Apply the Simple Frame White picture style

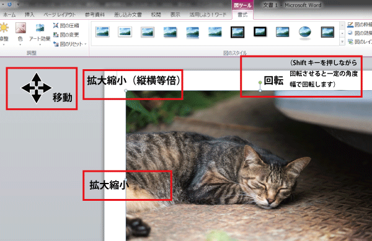point(102,32)
